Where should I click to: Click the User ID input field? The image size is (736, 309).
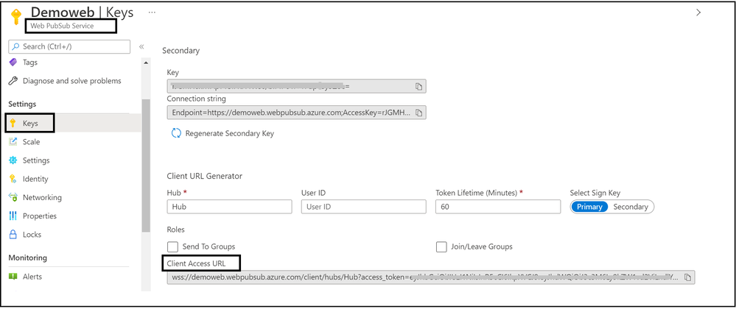[364, 207]
